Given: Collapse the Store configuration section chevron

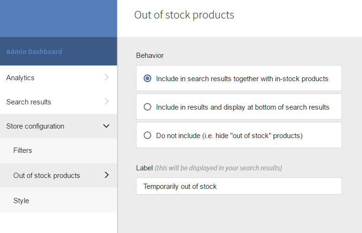Looking at the screenshot, I should [107, 126].
